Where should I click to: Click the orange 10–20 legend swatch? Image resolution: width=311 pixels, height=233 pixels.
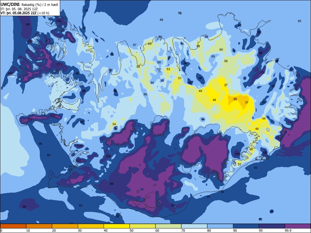pos(39,226)
